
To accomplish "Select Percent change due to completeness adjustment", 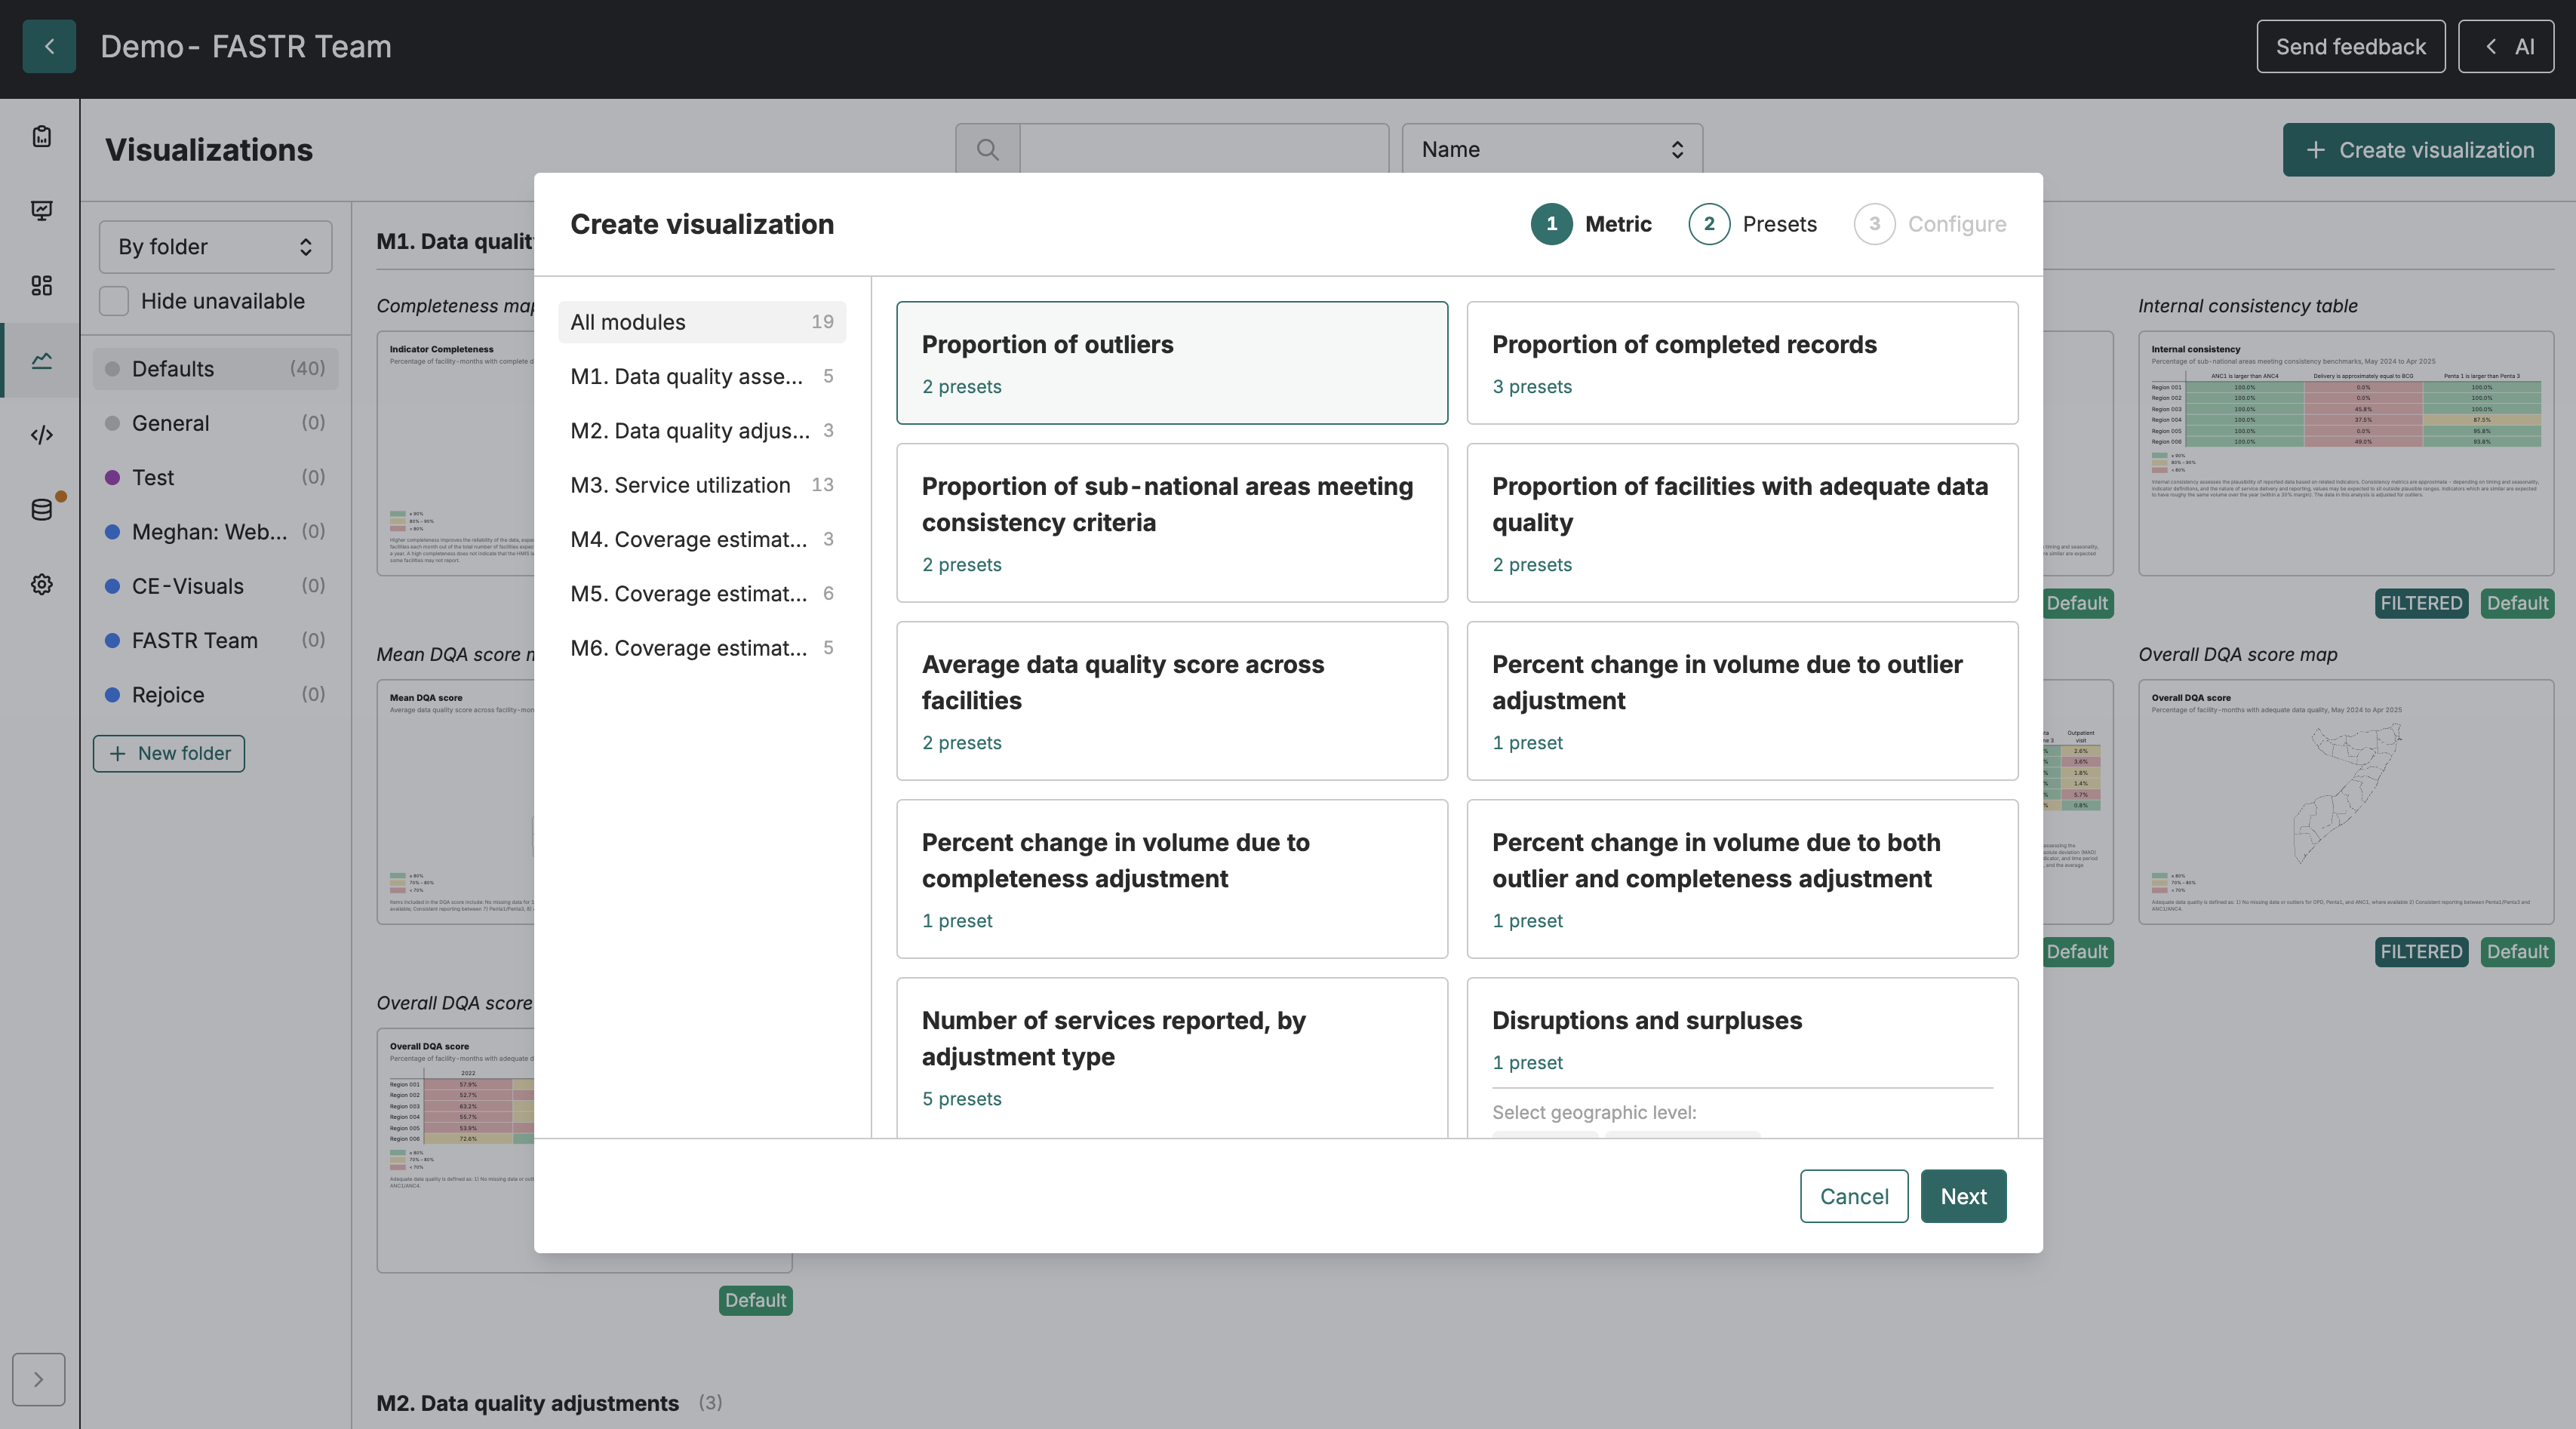I will [x=1172, y=879].
